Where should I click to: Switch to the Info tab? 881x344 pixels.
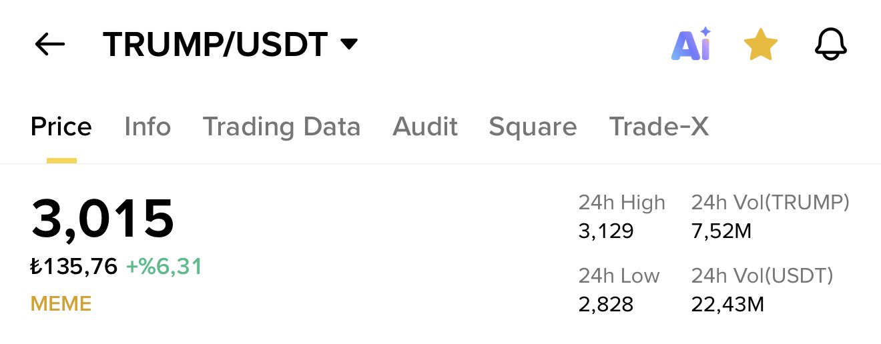click(x=148, y=127)
